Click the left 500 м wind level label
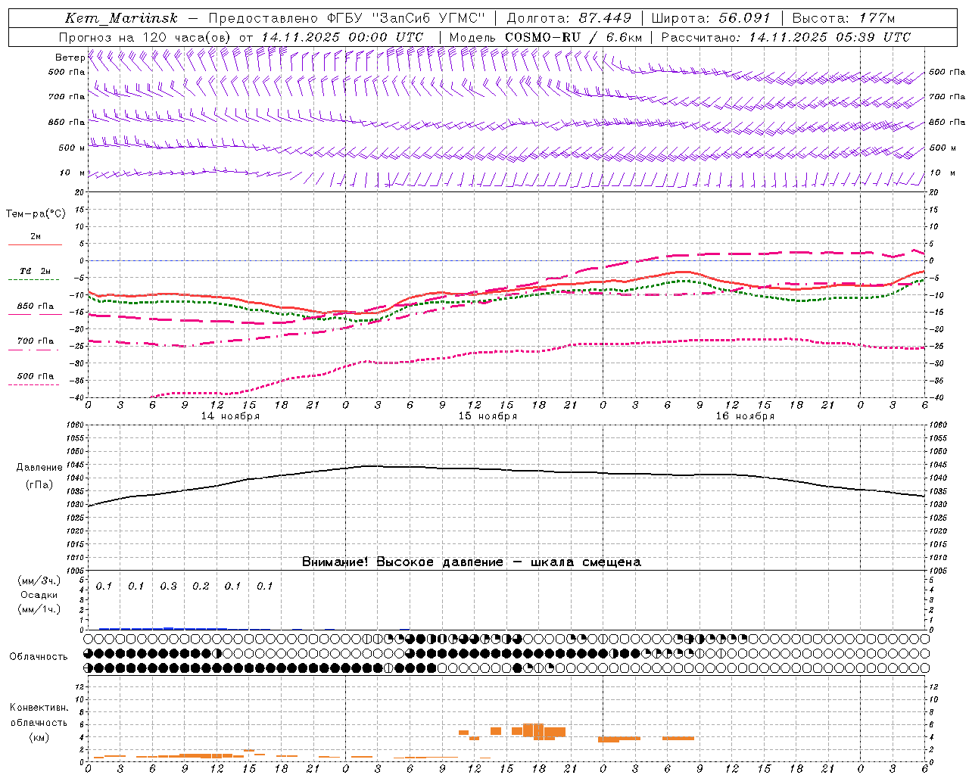The image size is (969, 775). pyautogui.click(x=71, y=148)
